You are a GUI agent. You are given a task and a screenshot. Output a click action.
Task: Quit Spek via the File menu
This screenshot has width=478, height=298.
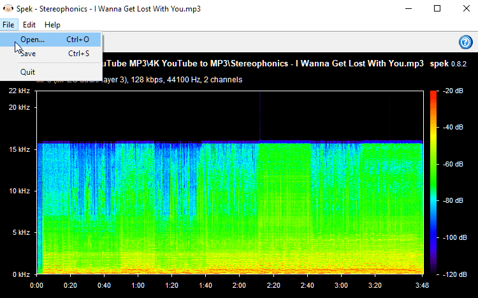coord(27,71)
